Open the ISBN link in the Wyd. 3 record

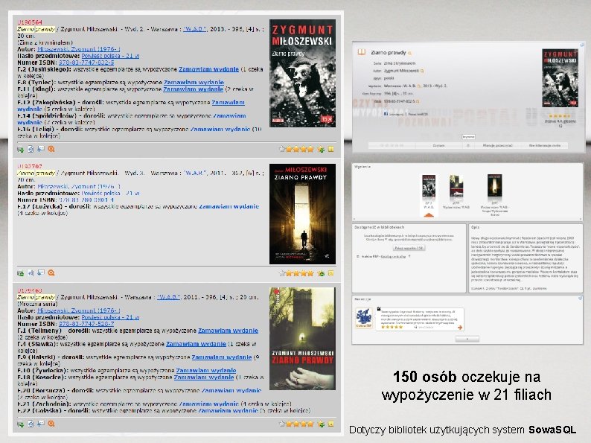(x=86, y=200)
